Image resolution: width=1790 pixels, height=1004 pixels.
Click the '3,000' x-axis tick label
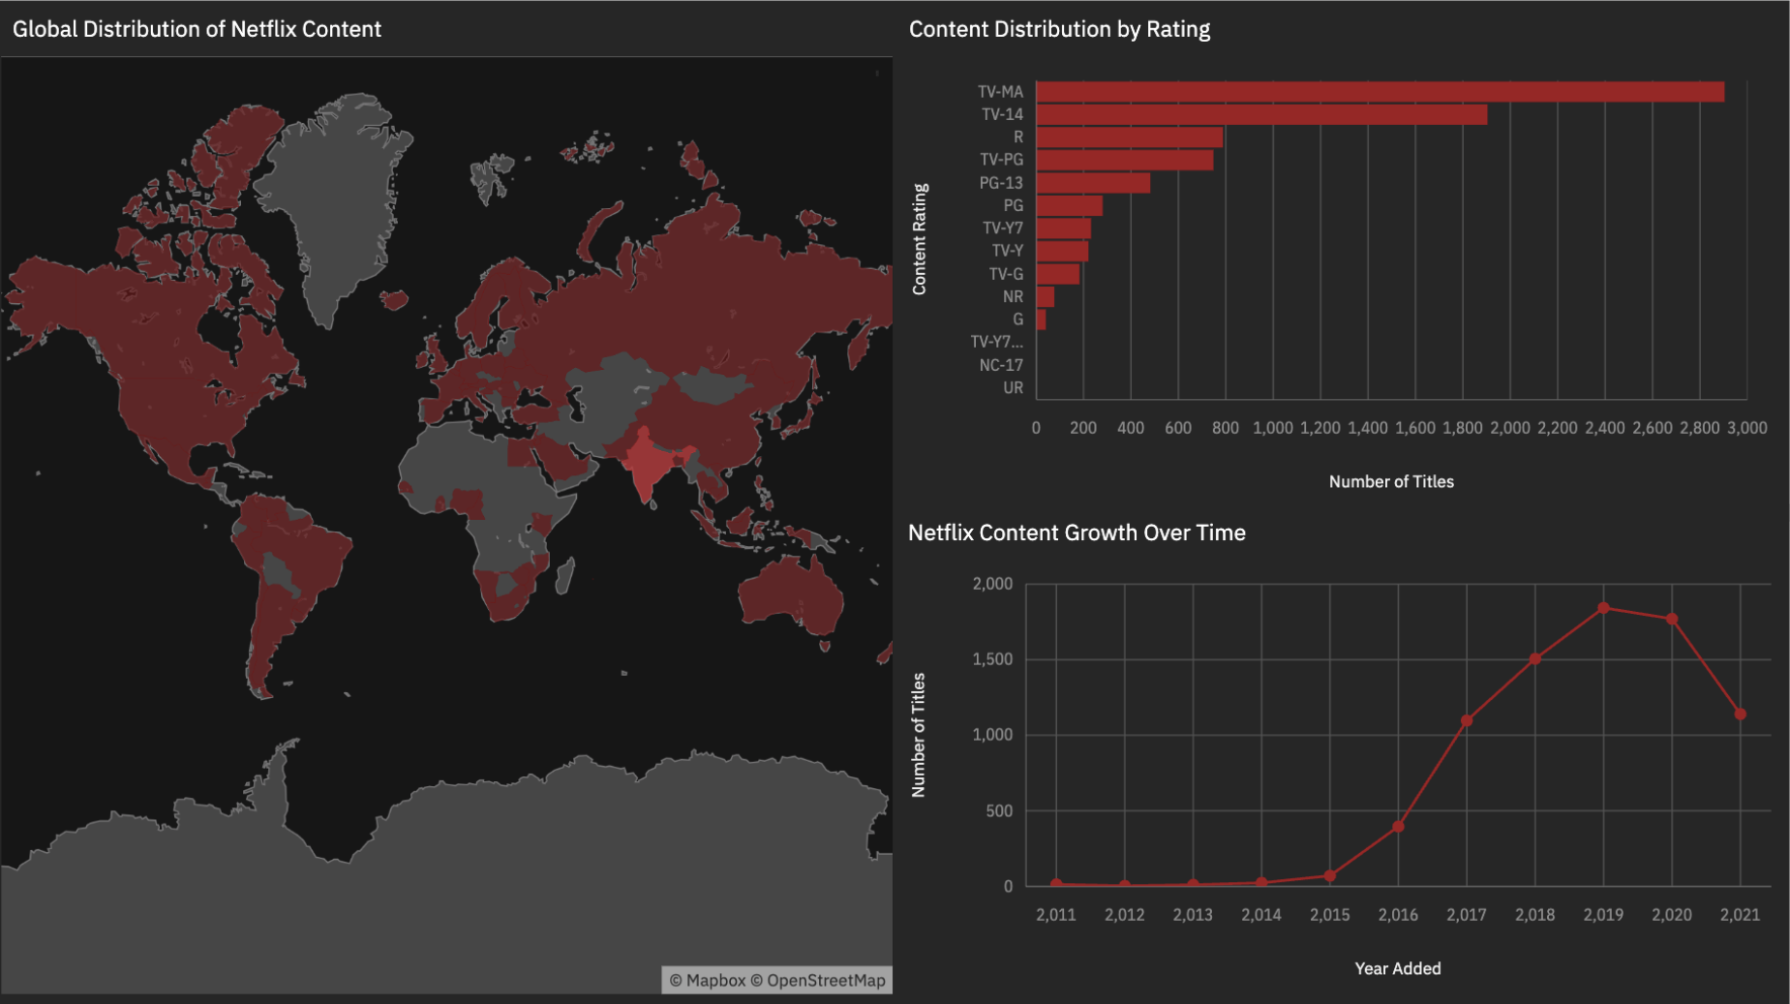tap(1747, 428)
